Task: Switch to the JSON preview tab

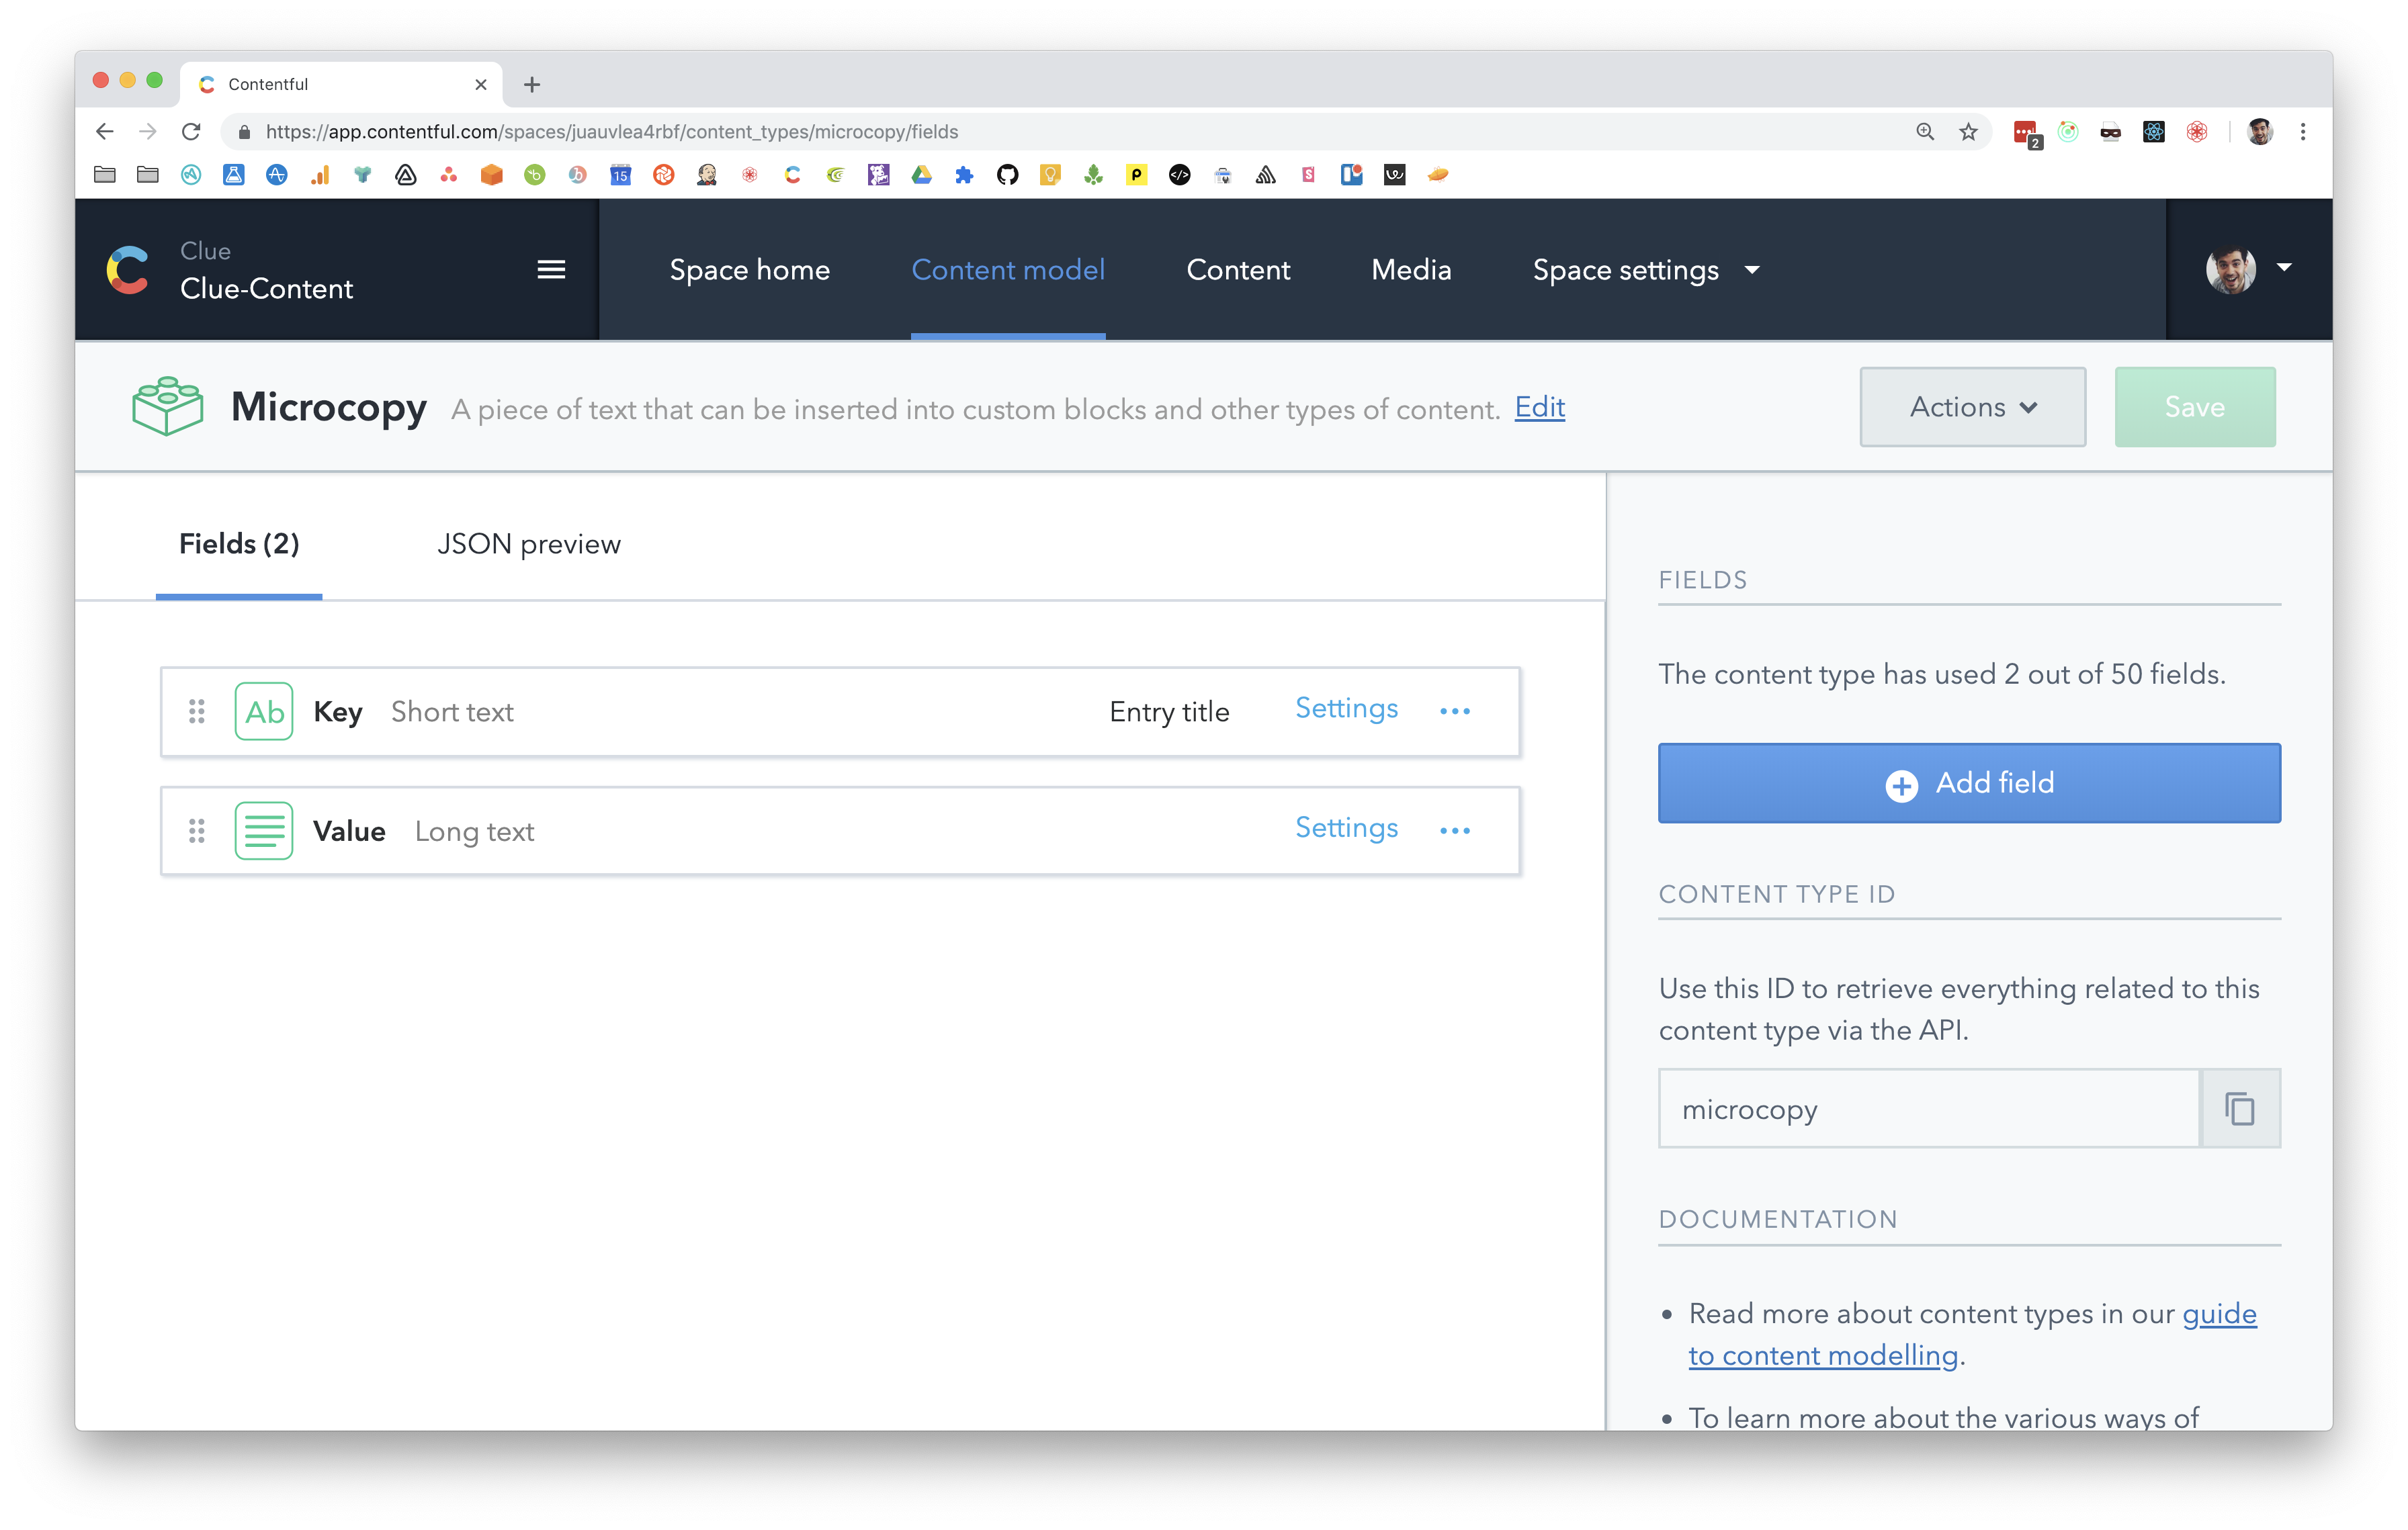Action: click(x=528, y=543)
